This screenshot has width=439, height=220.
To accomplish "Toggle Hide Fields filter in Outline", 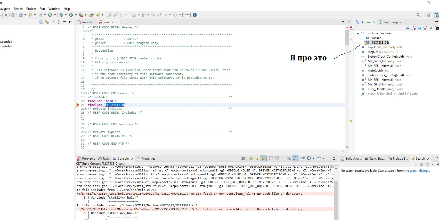I will [x=419, y=28].
